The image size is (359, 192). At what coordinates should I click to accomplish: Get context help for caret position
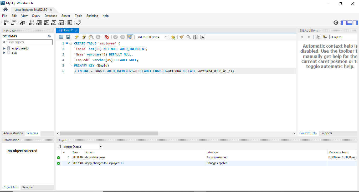coord(318,37)
